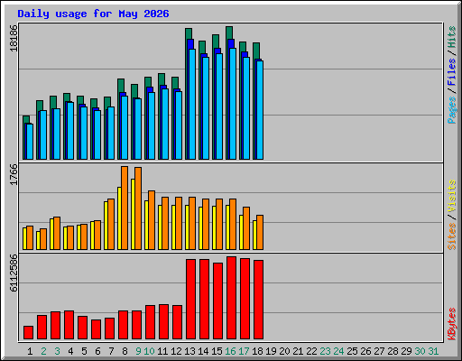Image resolution: width=462 pixels, height=361 pixels.
Task: Select day 23 on the x-axis
Action: [325, 351]
